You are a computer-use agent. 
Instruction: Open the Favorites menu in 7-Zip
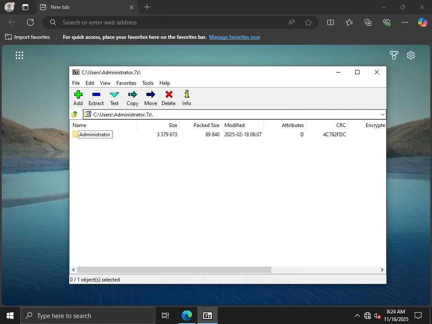coord(126,83)
